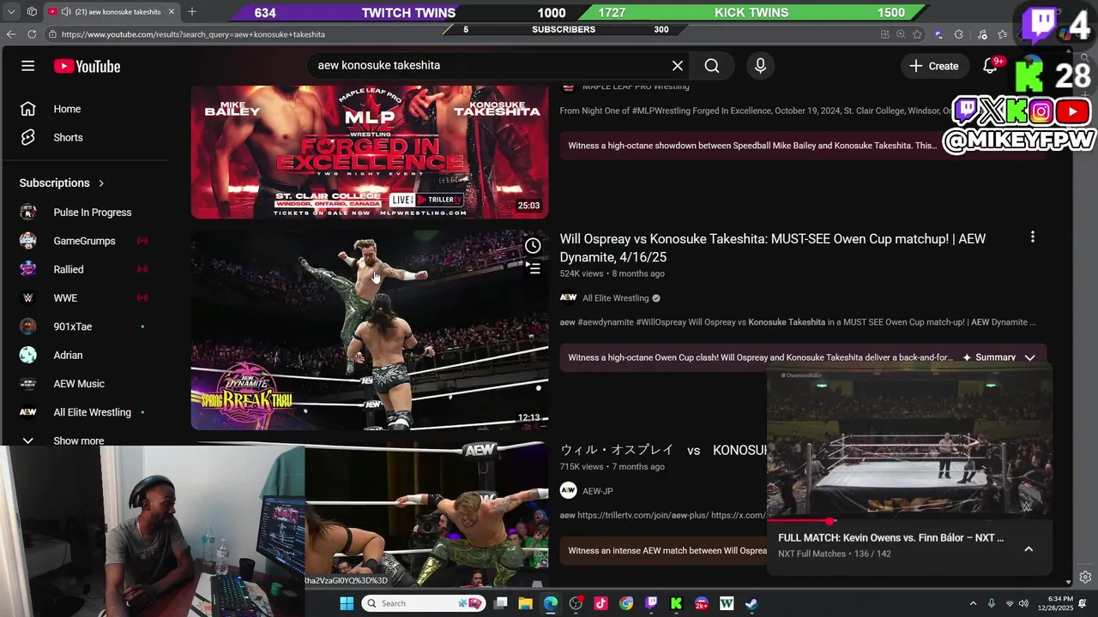Image resolution: width=1098 pixels, height=617 pixels.
Task: Launch Steam from the taskbar
Action: tap(751, 603)
